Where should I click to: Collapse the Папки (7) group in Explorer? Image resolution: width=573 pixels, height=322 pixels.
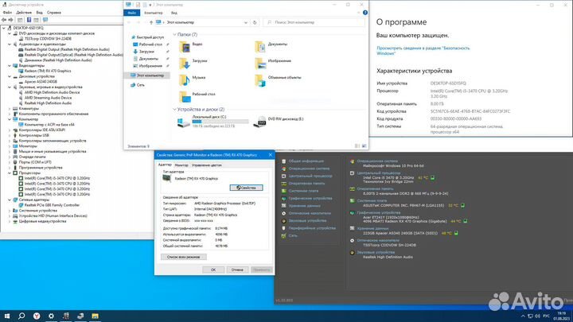pyautogui.click(x=174, y=35)
